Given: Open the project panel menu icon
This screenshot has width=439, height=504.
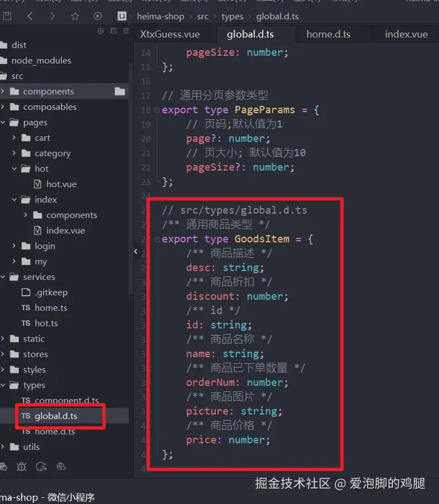Looking at the screenshot, I should click(126, 31).
